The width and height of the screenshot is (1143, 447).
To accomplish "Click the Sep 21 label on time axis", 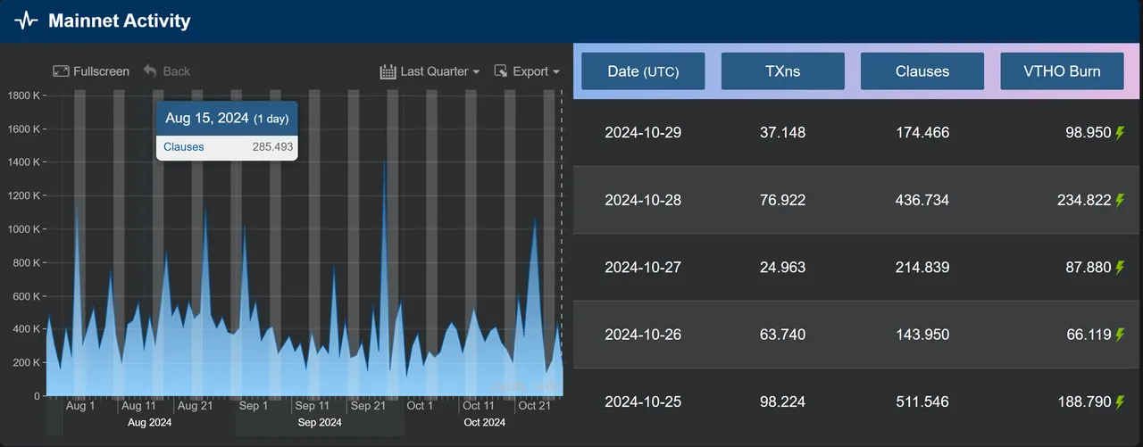I will click(x=368, y=406).
